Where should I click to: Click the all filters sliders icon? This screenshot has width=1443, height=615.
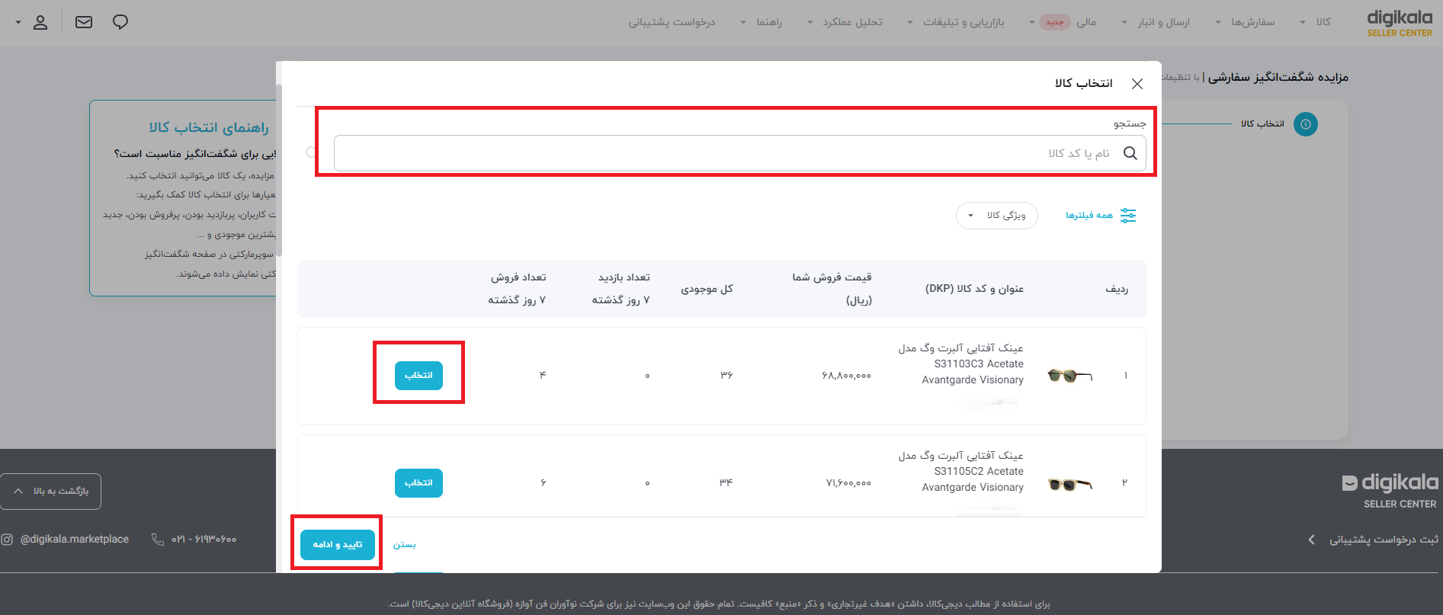click(x=1128, y=216)
